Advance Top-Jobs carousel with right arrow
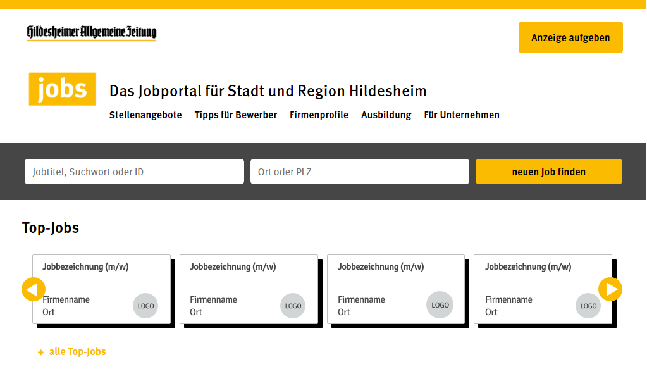Image resolution: width=647 pixels, height=381 pixels. click(610, 289)
